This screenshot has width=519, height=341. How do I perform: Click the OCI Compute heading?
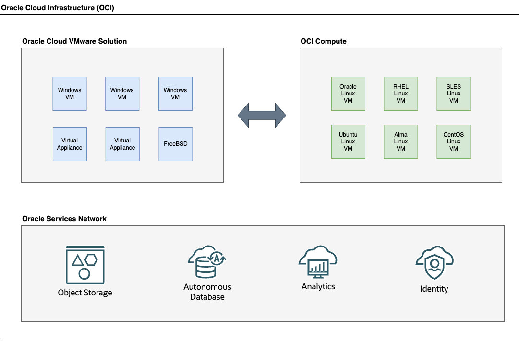point(323,41)
